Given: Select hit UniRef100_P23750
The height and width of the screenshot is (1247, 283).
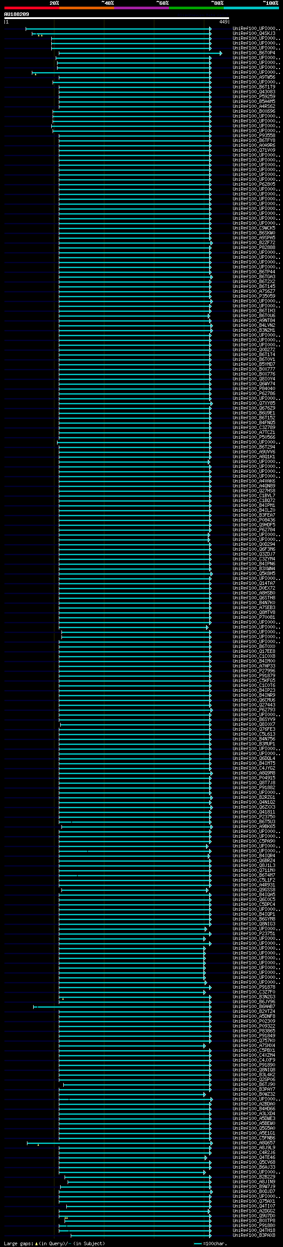Looking at the screenshot, I should pos(254,817).
